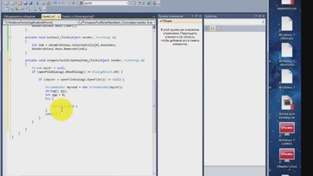313x176 pixels.
Task: Click the openFileDialog1.ShowDialog() if statement line
Action: pos(77,72)
